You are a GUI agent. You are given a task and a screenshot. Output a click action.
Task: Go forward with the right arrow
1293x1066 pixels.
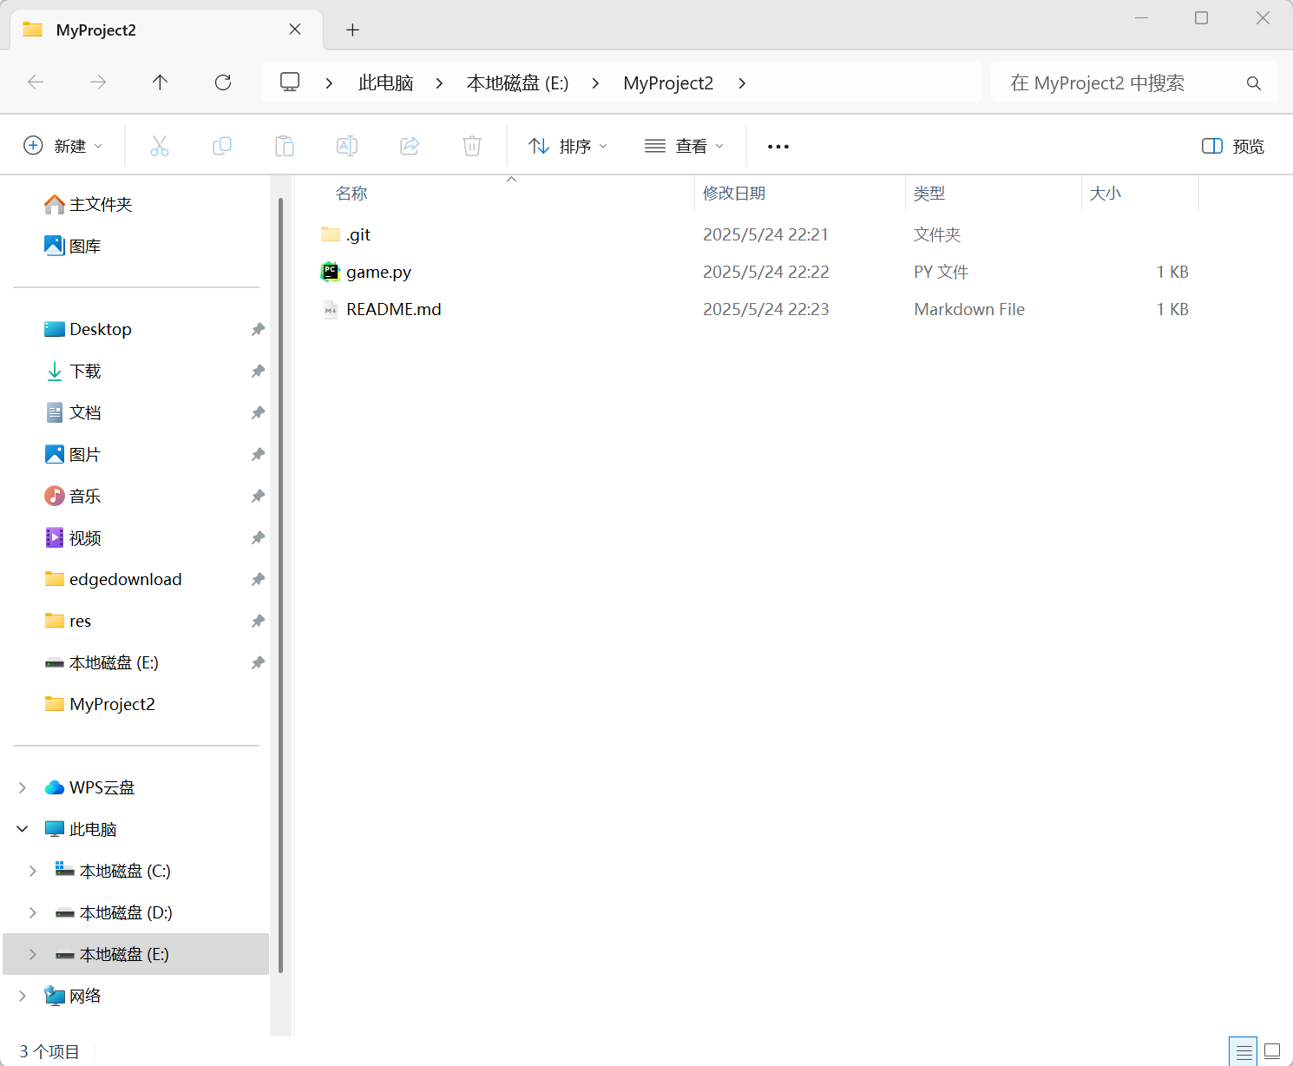coord(98,82)
